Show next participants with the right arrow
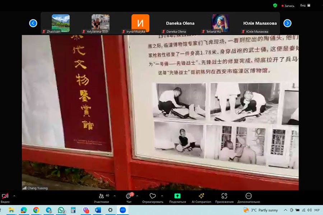The height and width of the screenshot is (215, 323). 287,23
